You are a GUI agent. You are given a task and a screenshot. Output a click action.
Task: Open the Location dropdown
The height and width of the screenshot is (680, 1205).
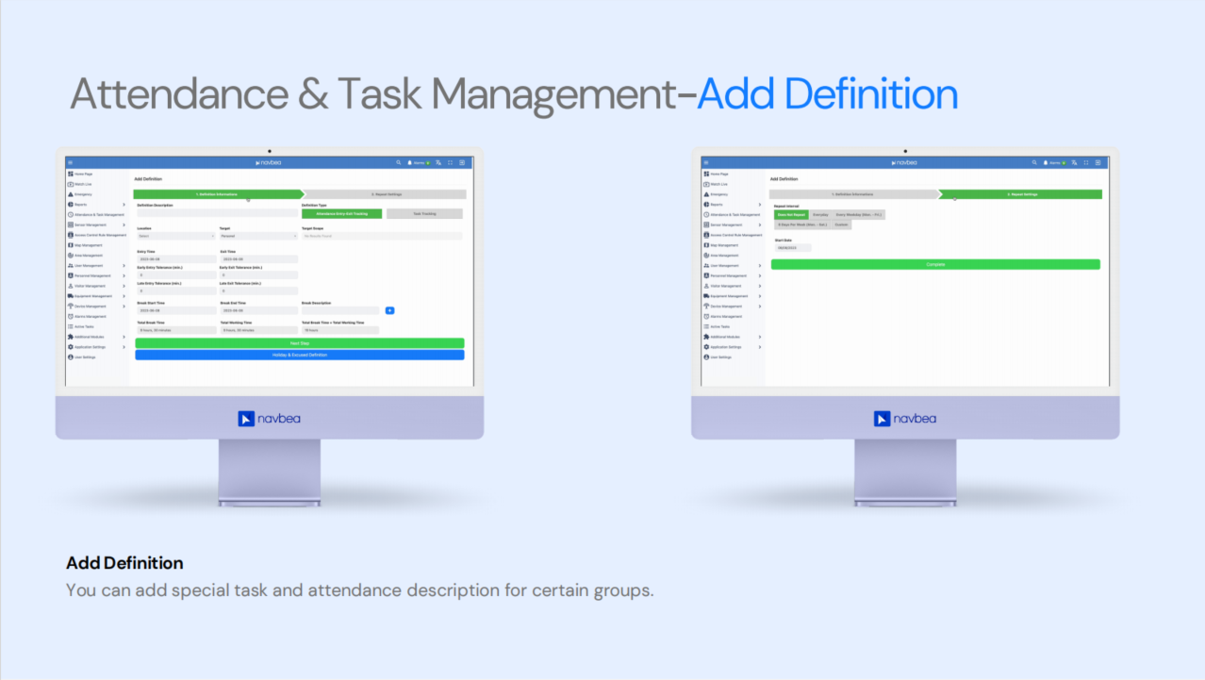pyautogui.click(x=175, y=236)
